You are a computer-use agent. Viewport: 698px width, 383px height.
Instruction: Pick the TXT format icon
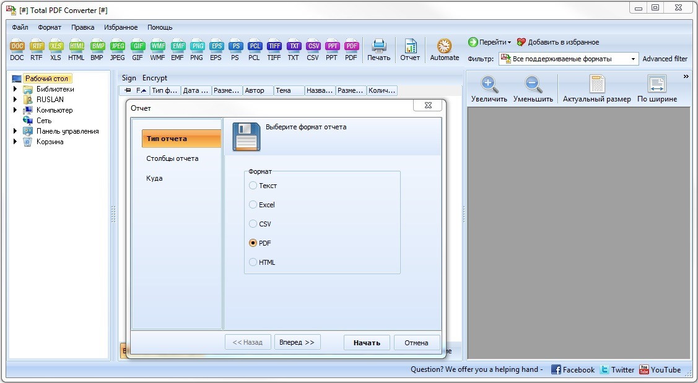(294, 50)
